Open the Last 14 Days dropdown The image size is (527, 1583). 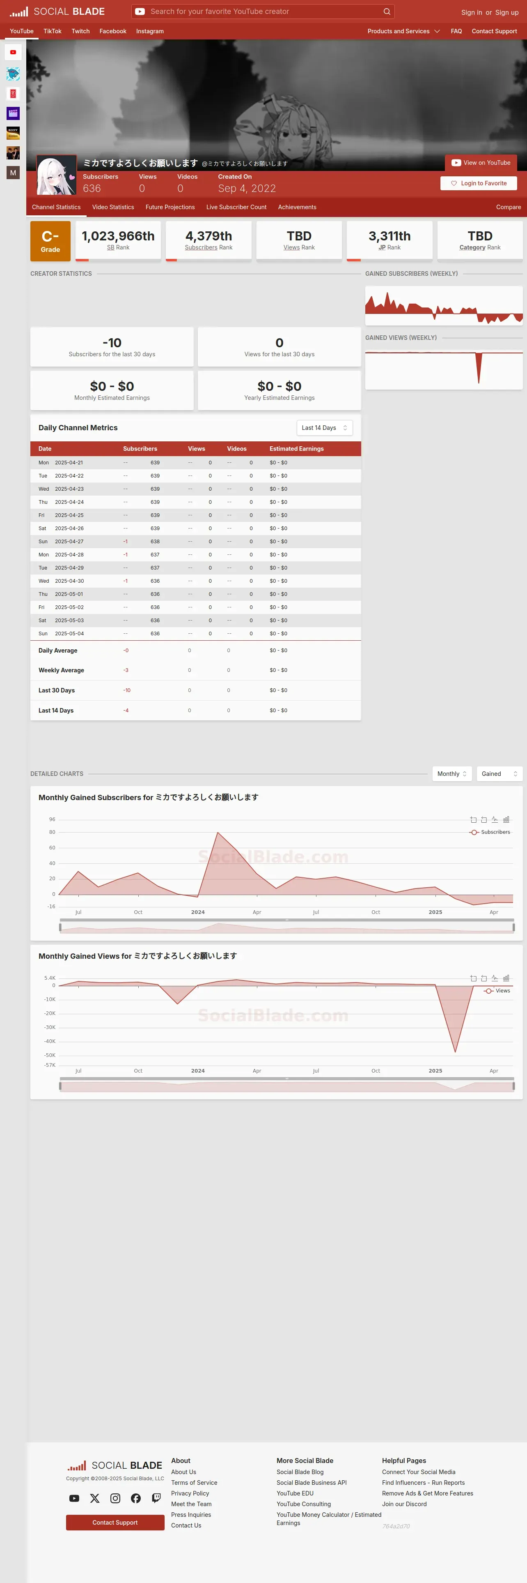click(x=325, y=428)
